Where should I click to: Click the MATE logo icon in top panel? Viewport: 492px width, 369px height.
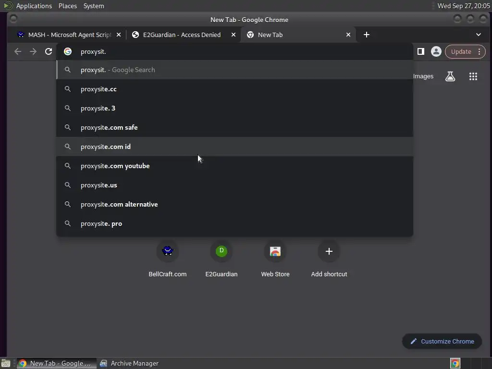8,6
